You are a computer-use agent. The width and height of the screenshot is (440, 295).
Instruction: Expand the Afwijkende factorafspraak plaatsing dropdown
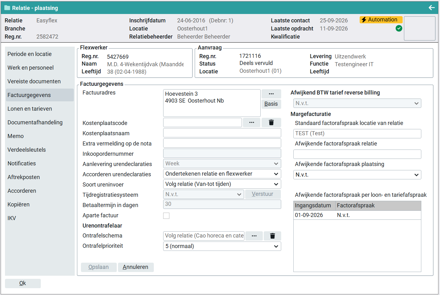pos(357,175)
